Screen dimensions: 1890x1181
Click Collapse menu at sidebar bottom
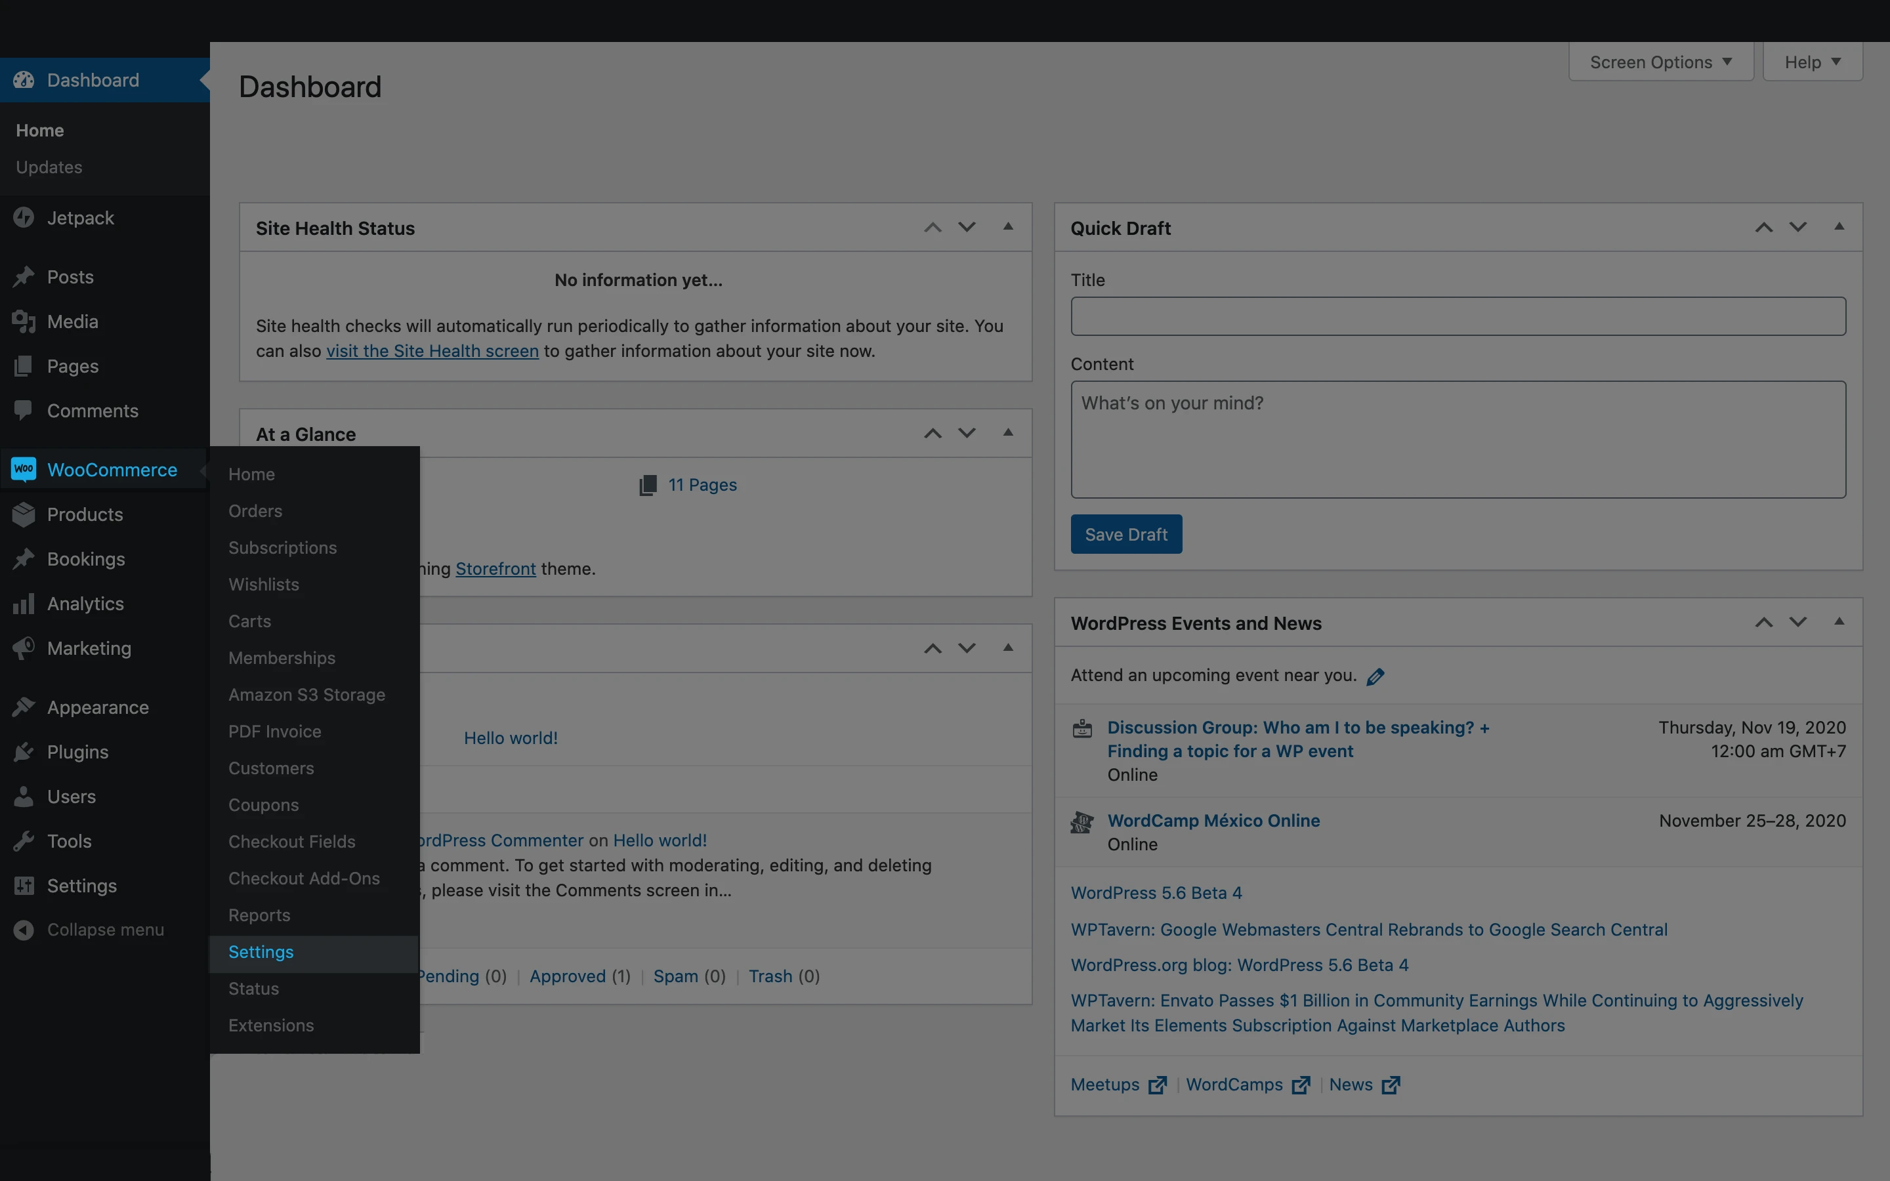(104, 930)
